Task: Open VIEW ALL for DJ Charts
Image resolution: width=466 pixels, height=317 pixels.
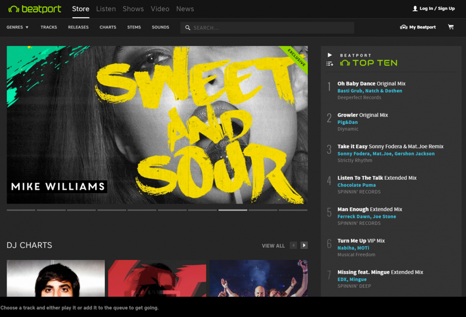Action: click(273, 245)
